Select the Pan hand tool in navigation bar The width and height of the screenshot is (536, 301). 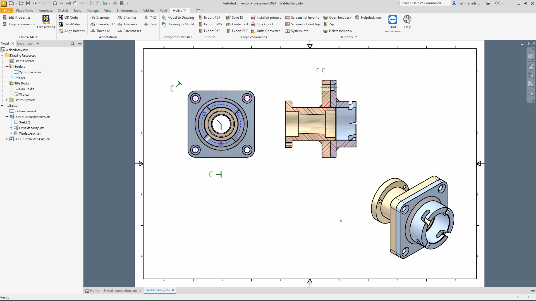531,66
